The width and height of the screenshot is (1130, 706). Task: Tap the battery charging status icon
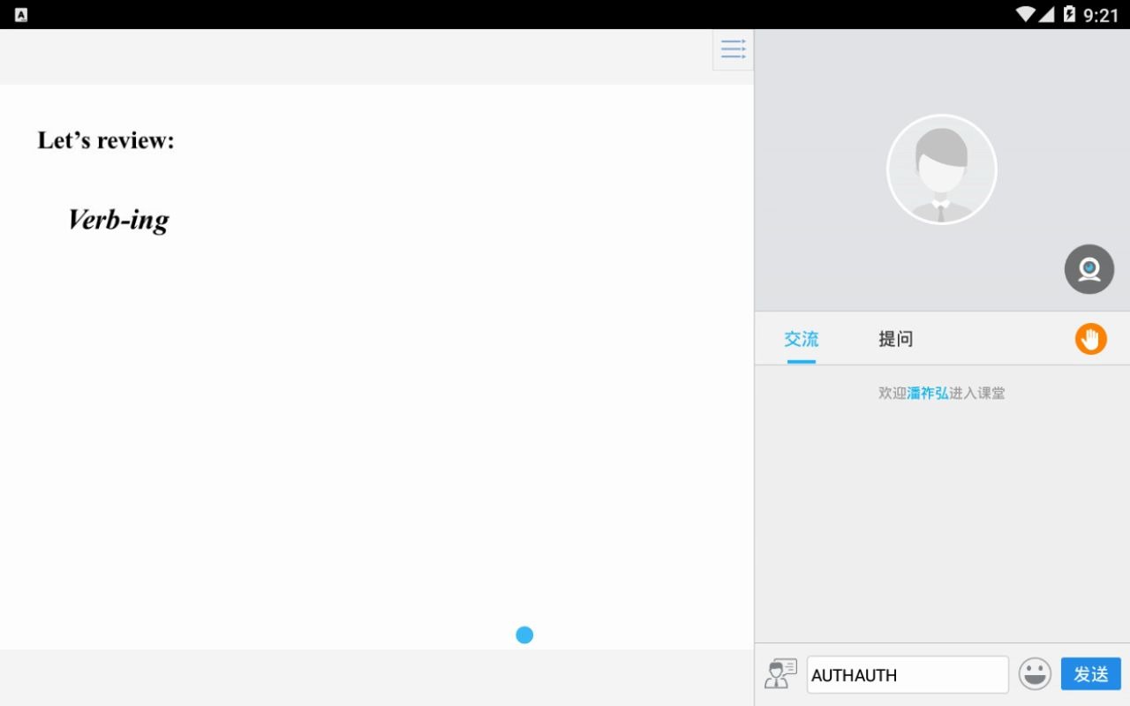[x=1069, y=14]
